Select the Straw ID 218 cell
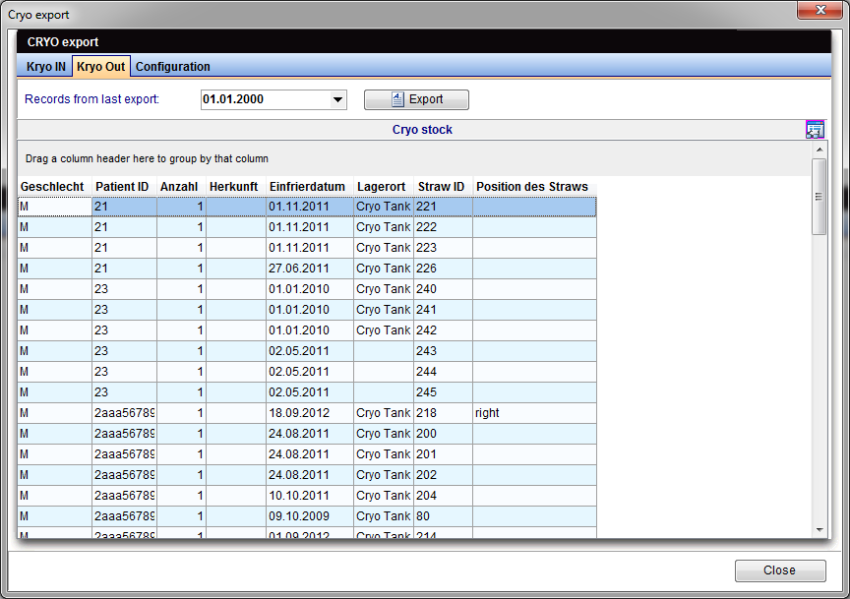Image resolution: width=850 pixels, height=599 pixels. coord(443,413)
